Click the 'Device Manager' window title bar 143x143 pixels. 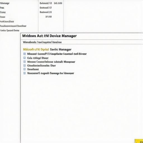click(x=82, y=36)
